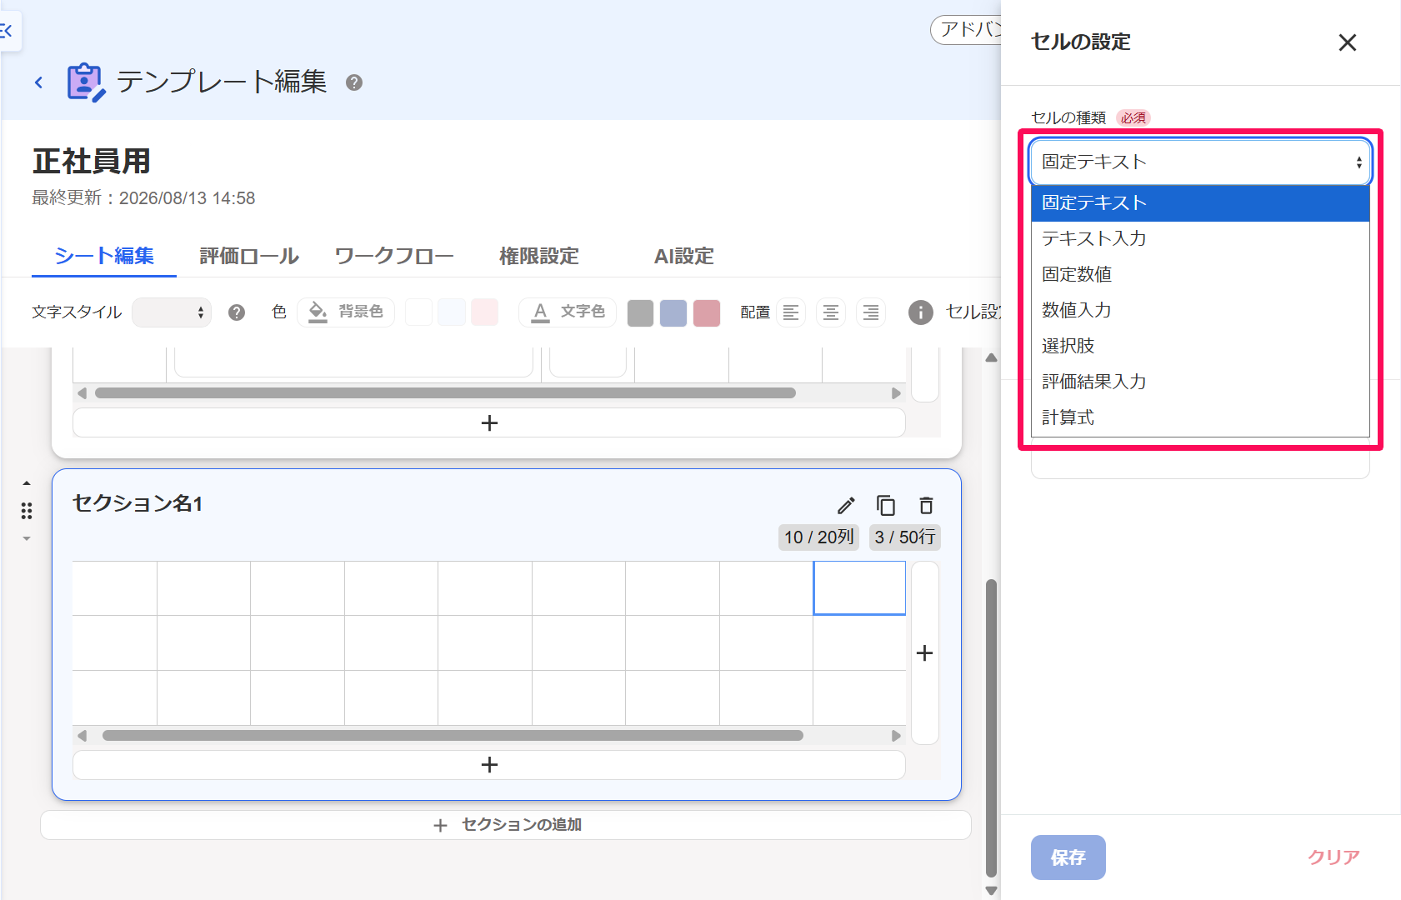
Task: Open help icon beside 文字スタイル dropdown
Action: [x=237, y=312]
